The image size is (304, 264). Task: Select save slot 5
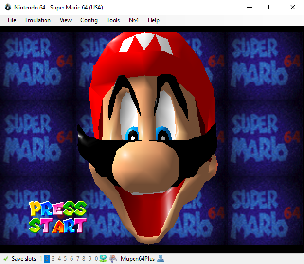click(65, 259)
